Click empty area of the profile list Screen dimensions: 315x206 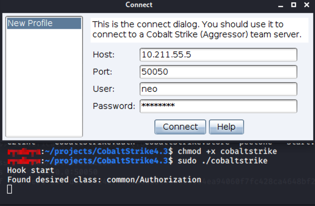pyautogui.click(x=44, y=83)
